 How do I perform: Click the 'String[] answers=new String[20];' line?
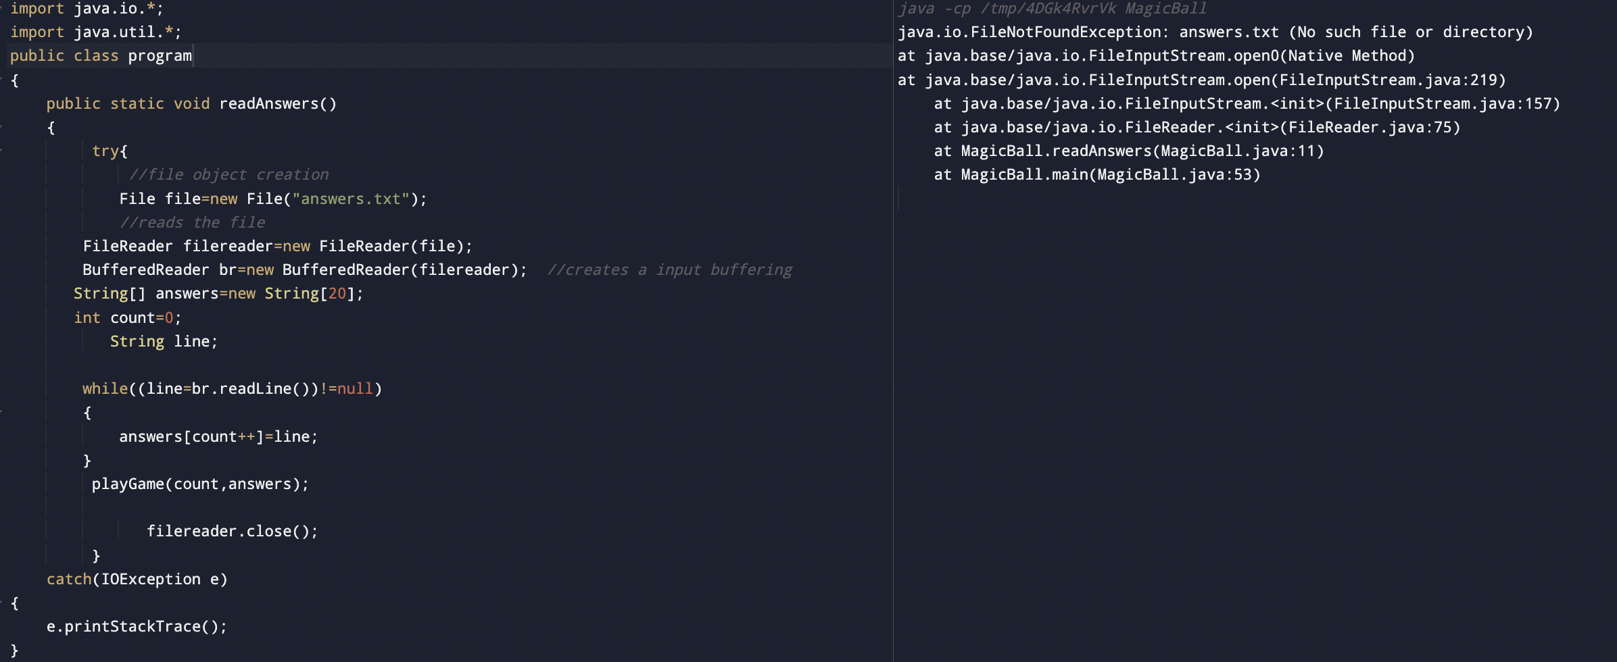click(x=218, y=293)
